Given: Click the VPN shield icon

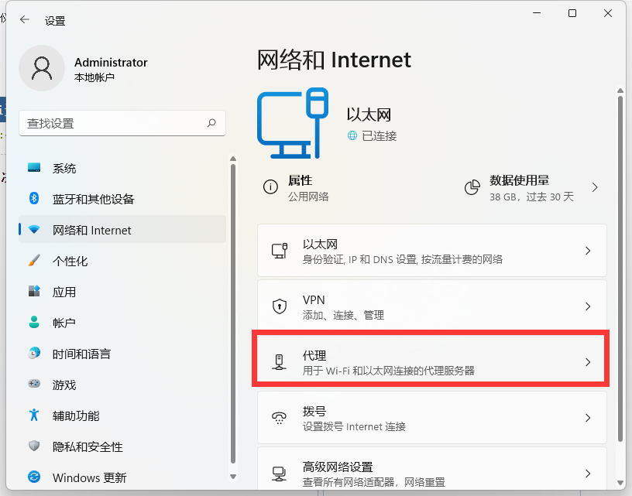Looking at the screenshot, I should point(280,306).
